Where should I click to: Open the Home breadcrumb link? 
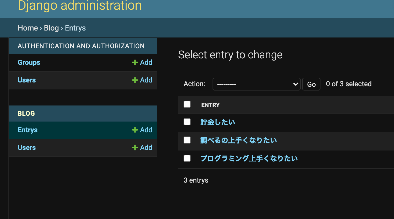click(28, 28)
